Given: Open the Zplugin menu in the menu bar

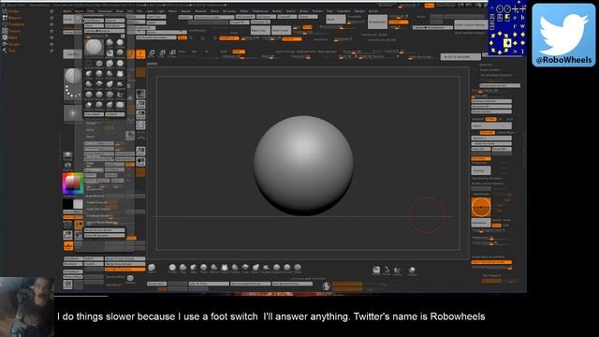Looking at the screenshot, I should click(x=359, y=11).
